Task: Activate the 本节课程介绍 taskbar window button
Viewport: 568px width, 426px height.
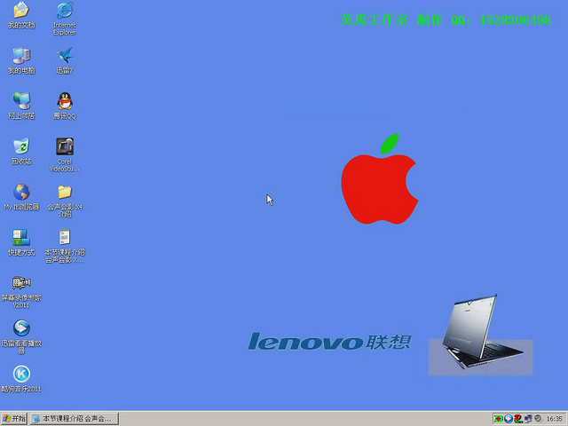Action: 75,419
